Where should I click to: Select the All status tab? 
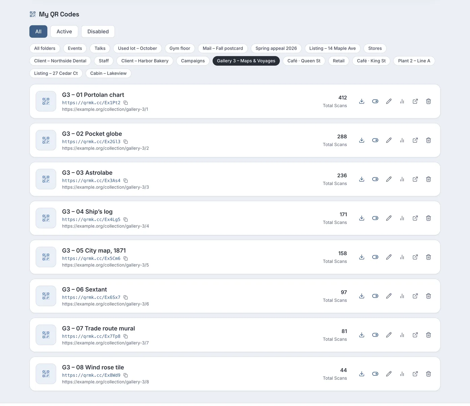(x=38, y=32)
